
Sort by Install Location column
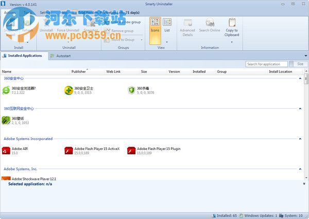pos(281,72)
